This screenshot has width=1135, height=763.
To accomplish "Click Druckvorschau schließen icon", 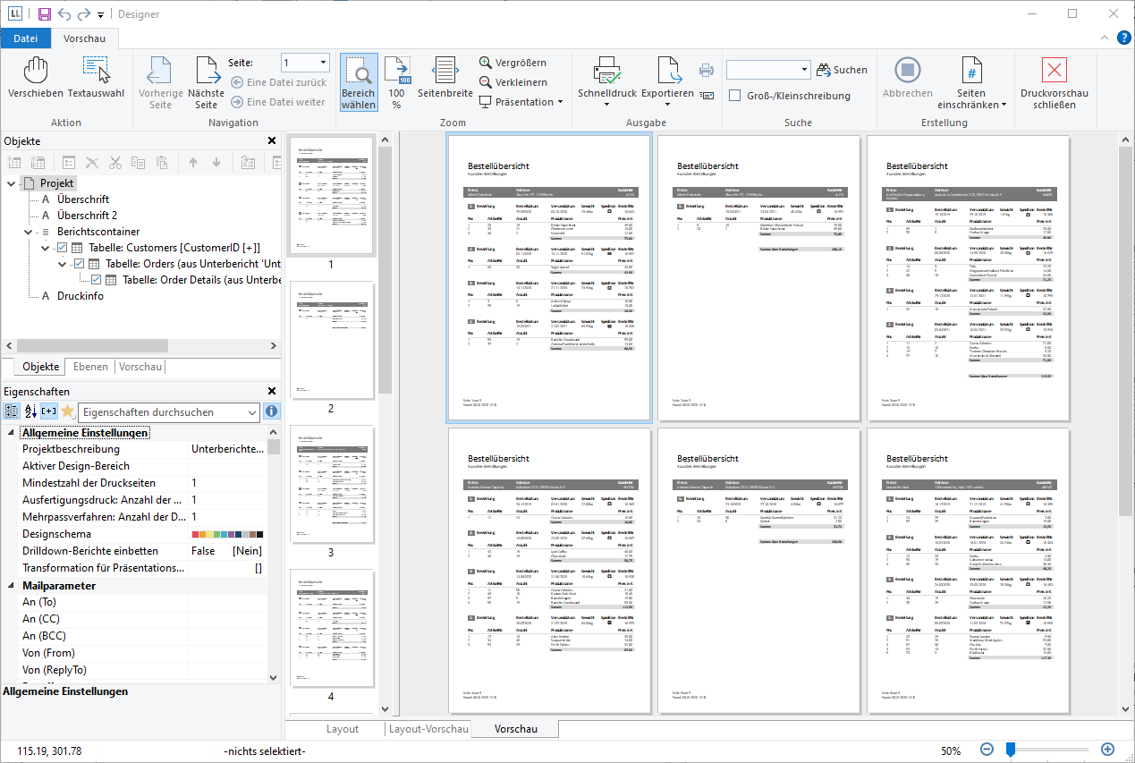I will 1054,70.
